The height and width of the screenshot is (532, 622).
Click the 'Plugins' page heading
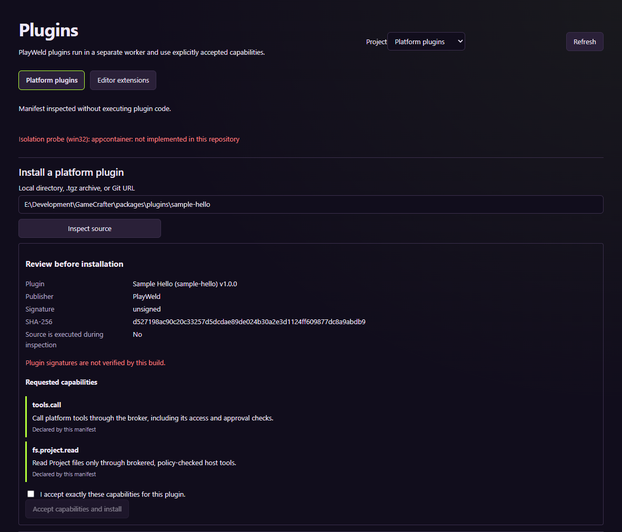coord(48,30)
